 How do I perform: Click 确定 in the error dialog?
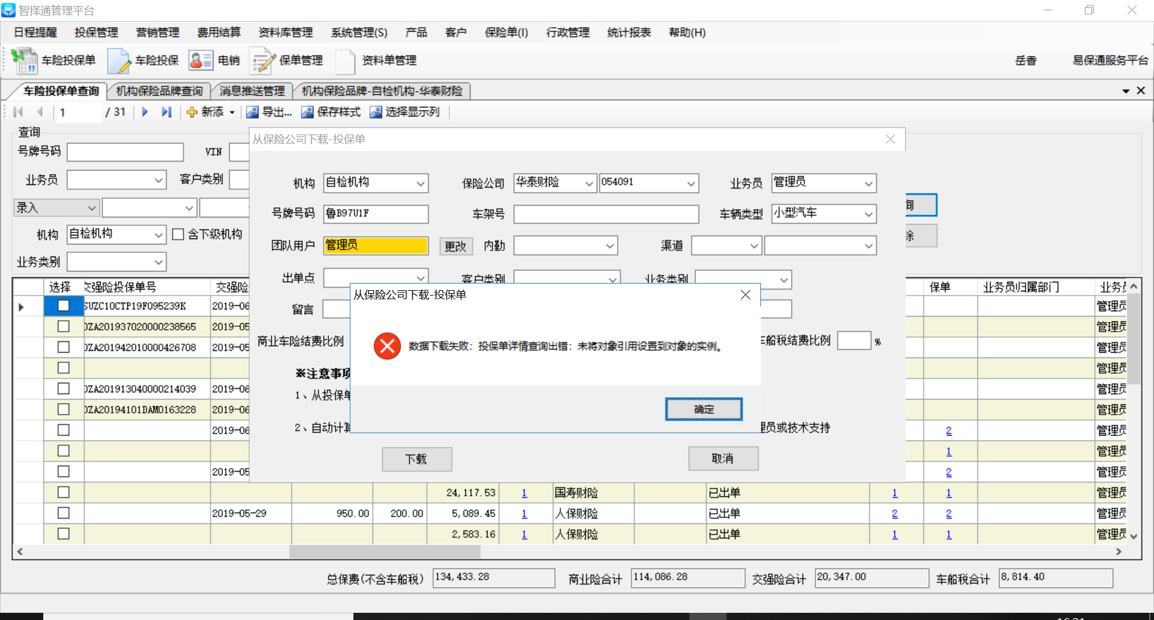pyautogui.click(x=703, y=409)
